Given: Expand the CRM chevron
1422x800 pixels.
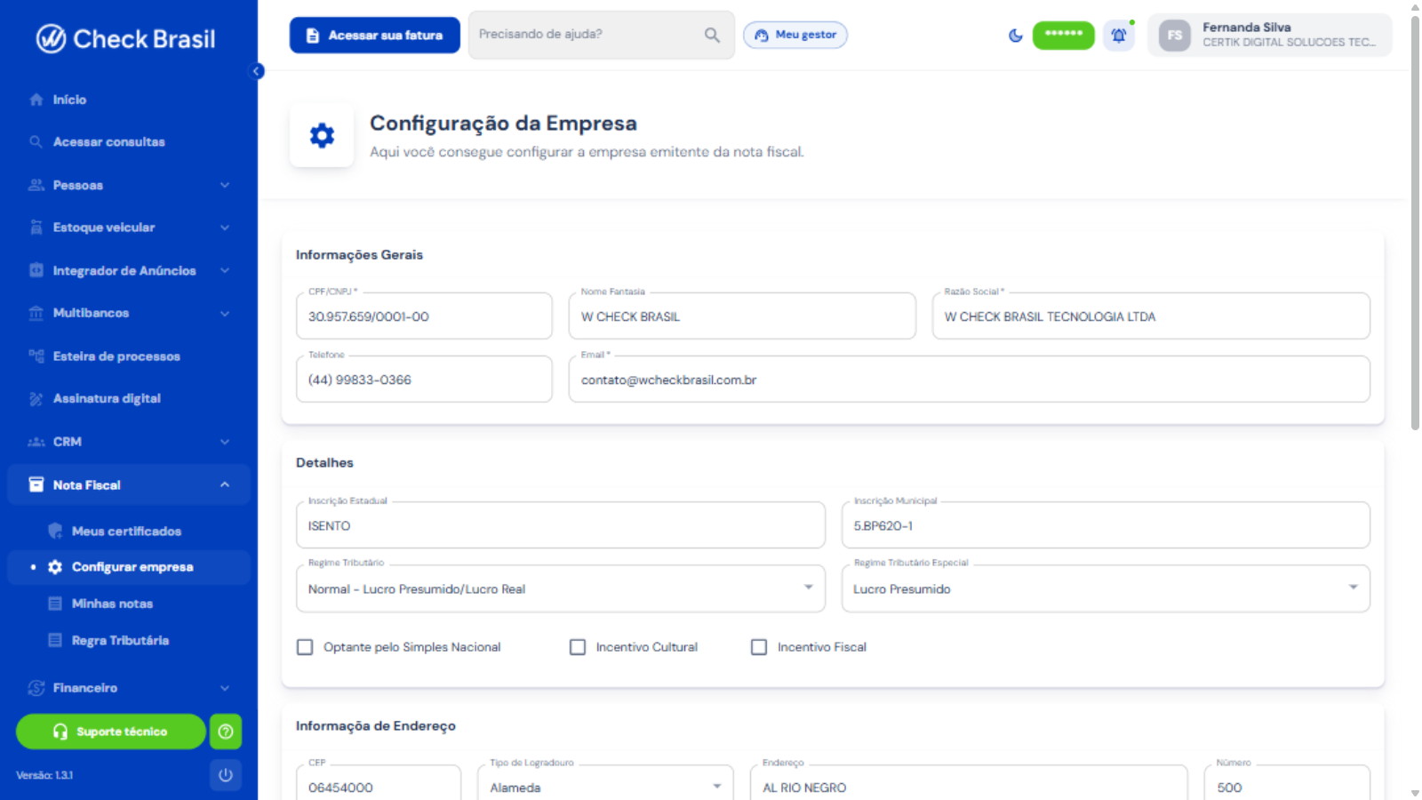Looking at the screenshot, I should point(225,442).
